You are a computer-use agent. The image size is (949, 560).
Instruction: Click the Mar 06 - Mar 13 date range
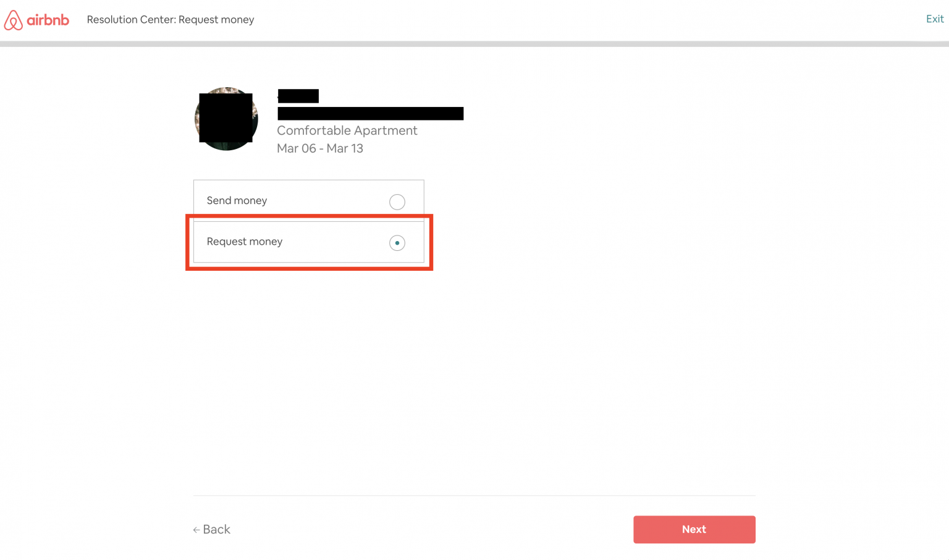tap(320, 148)
